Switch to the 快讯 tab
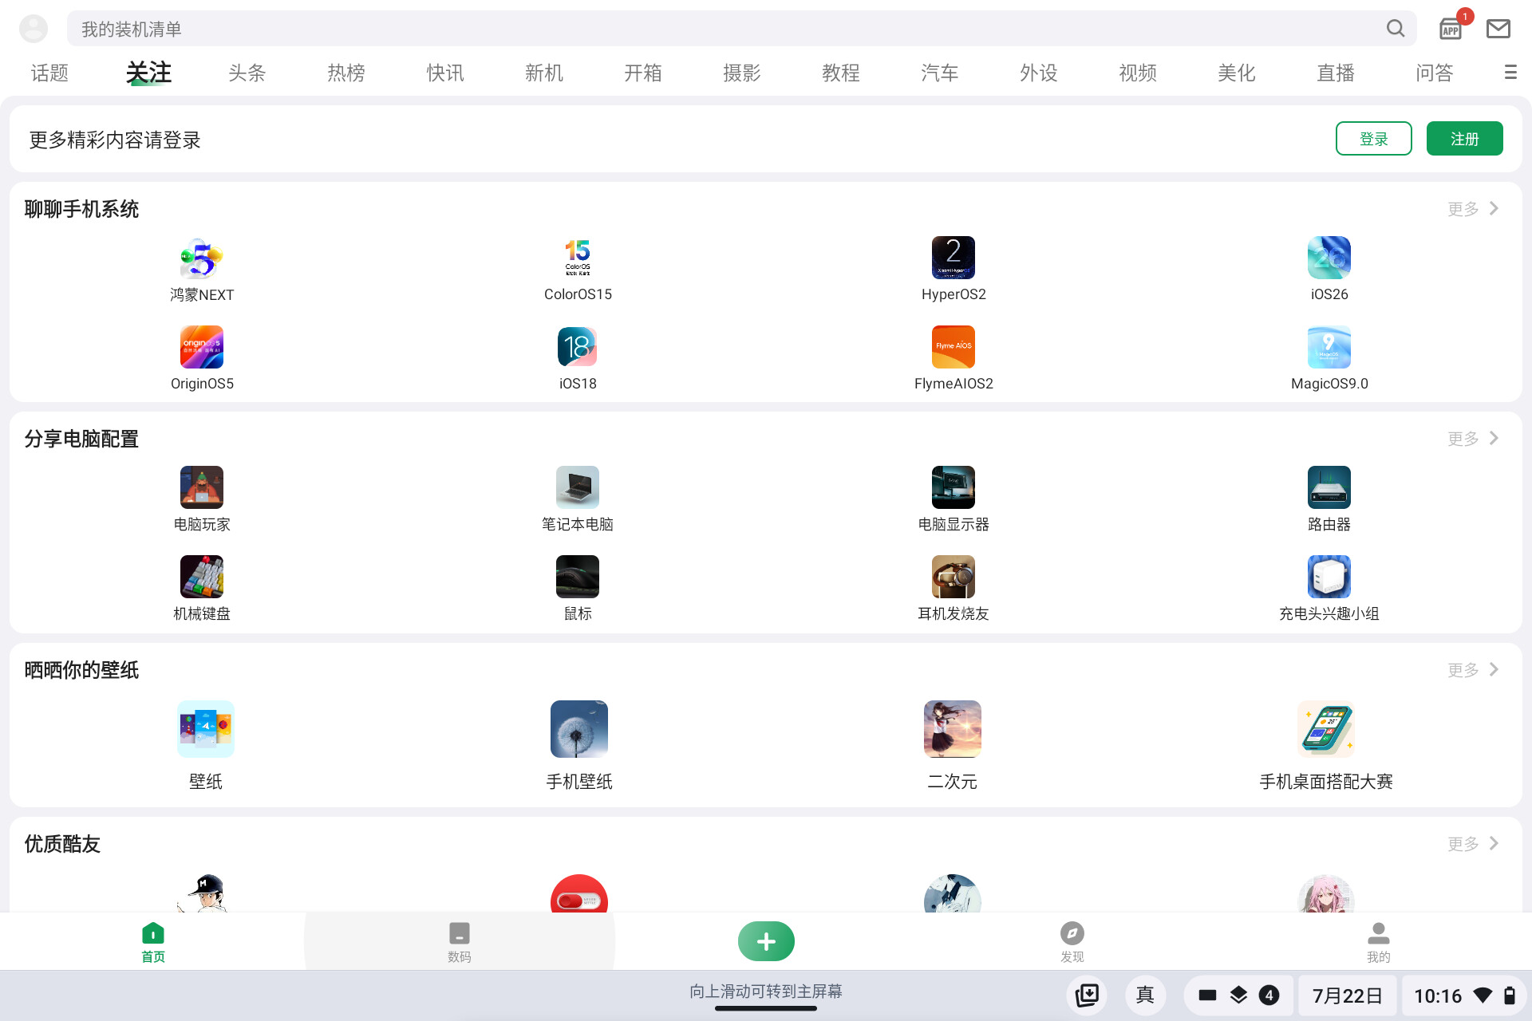The image size is (1532, 1021). click(x=445, y=73)
